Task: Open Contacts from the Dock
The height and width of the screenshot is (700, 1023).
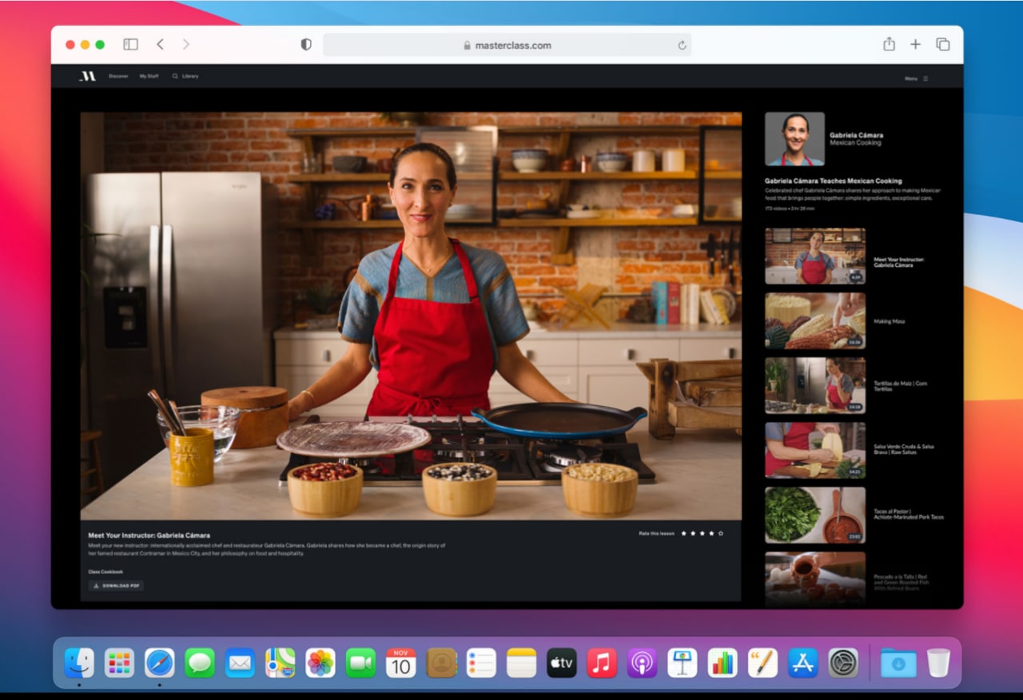Action: pyautogui.click(x=441, y=662)
